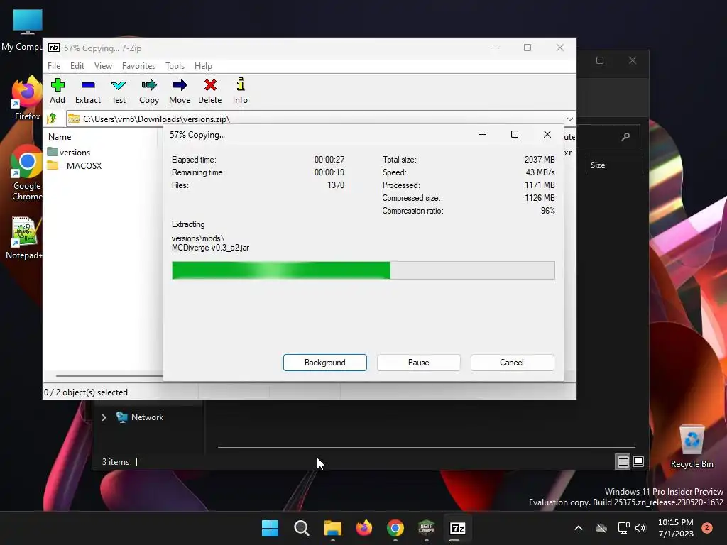This screenshot has height=545, width=727.
Task: Click the '43 MB/s' speed value
Action: click(540, 172)
